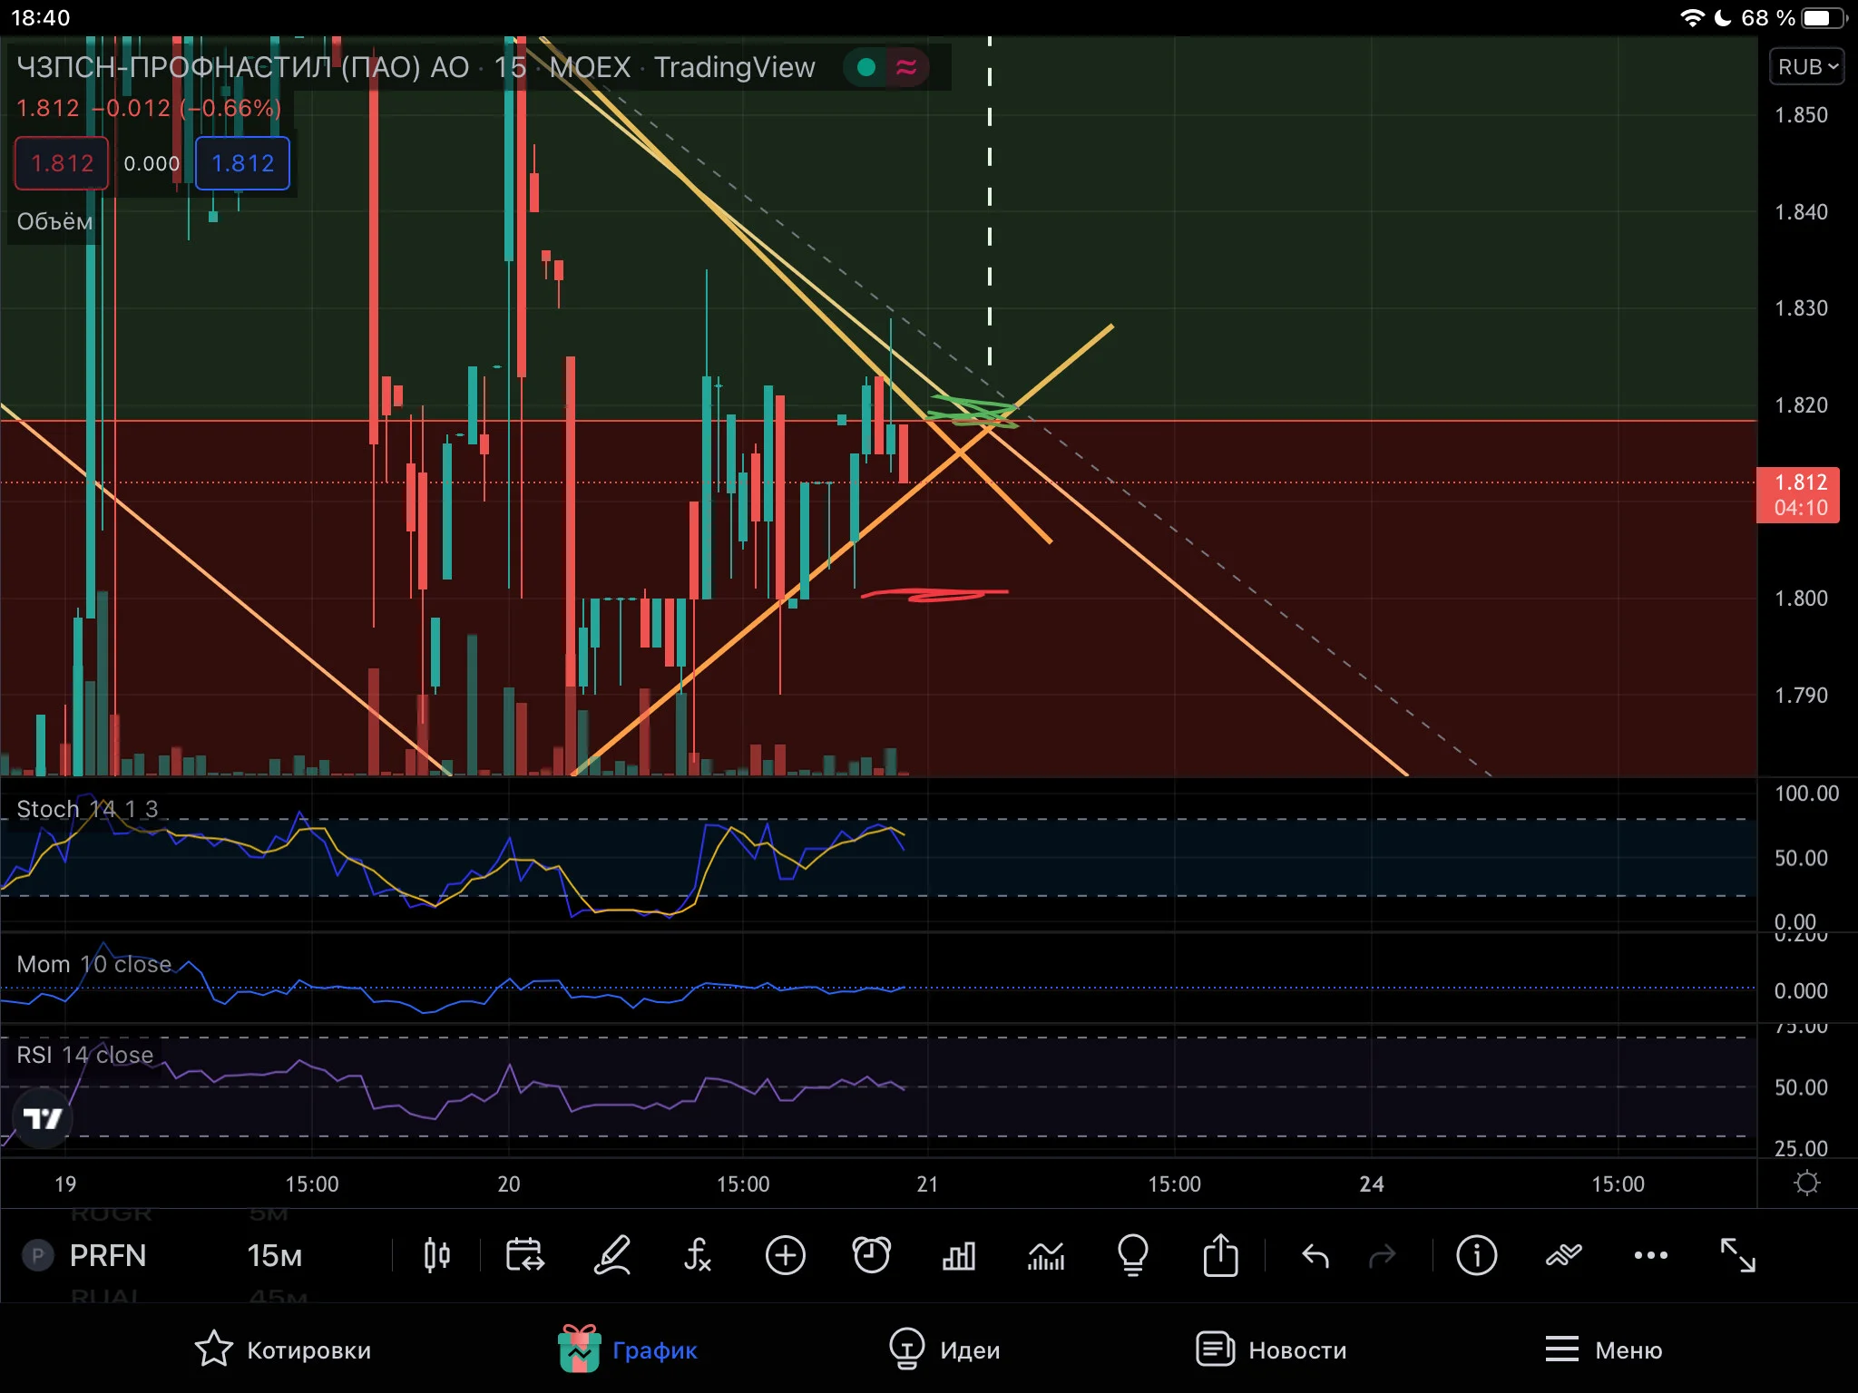Screen dimensions: 1858x1393
Task: Select the Stoch 14 1 3 indicator label
Action: 87,809
